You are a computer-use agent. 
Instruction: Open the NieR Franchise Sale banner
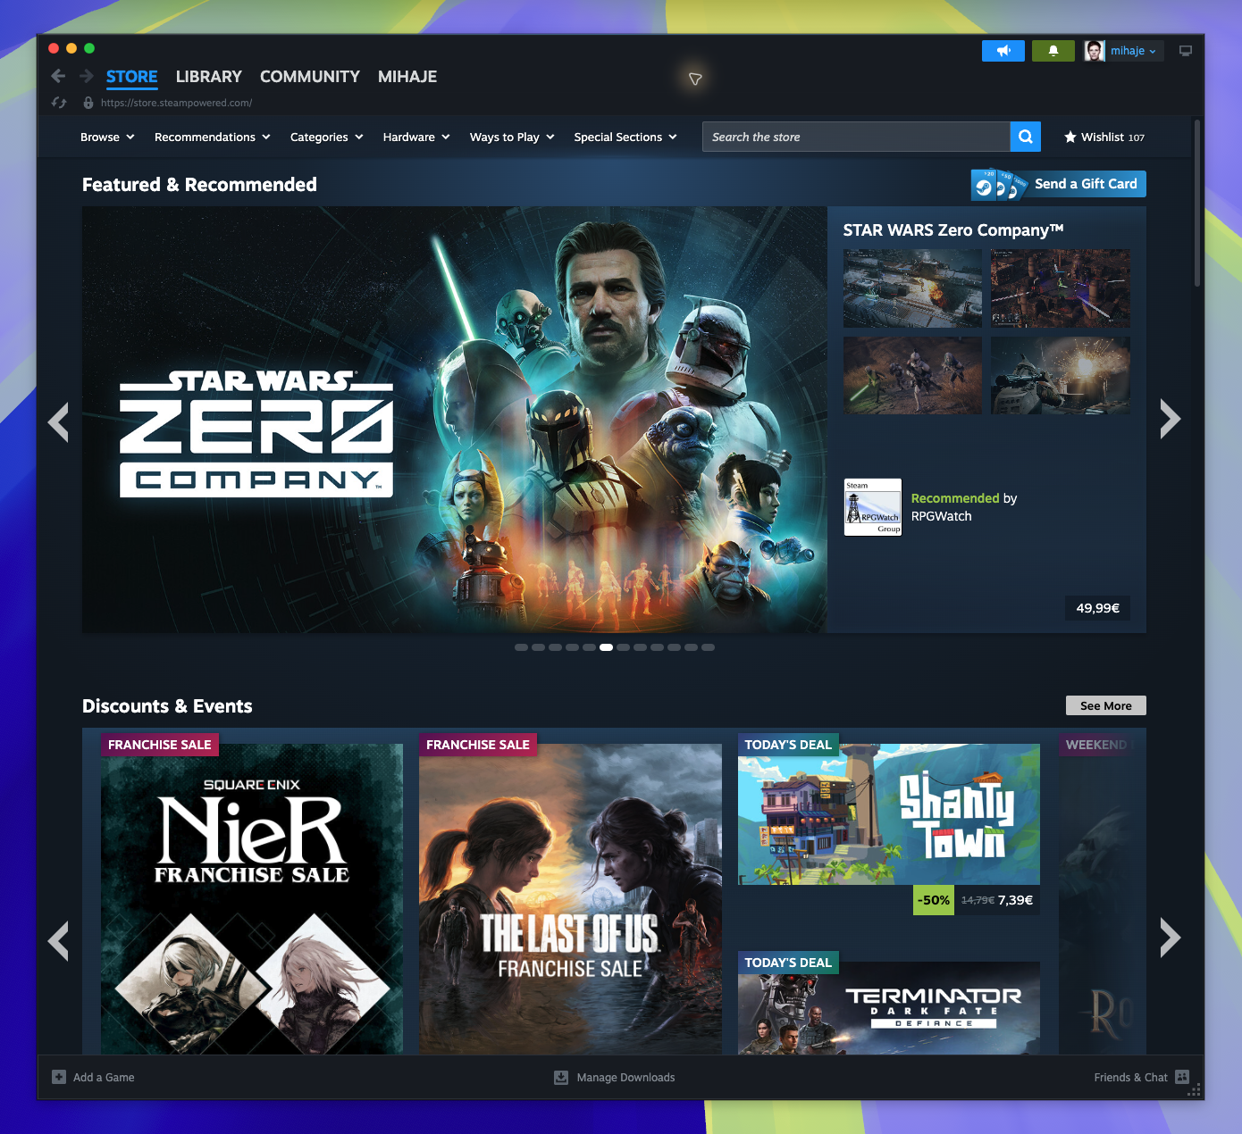pyautogui.click(x=252, y=899)
